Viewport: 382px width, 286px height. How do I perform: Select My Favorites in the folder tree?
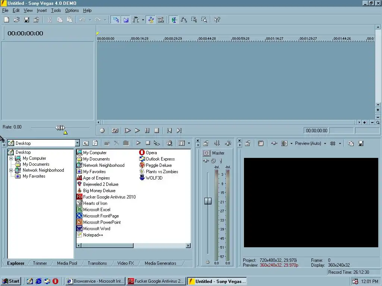point(34,176)
